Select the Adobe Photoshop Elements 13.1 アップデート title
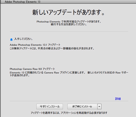Viewport: 136px width, 117px height. (x=35, y=45)
